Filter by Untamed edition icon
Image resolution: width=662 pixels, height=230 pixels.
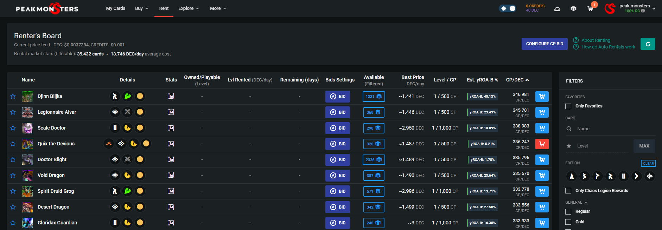(x=624, y=176)
